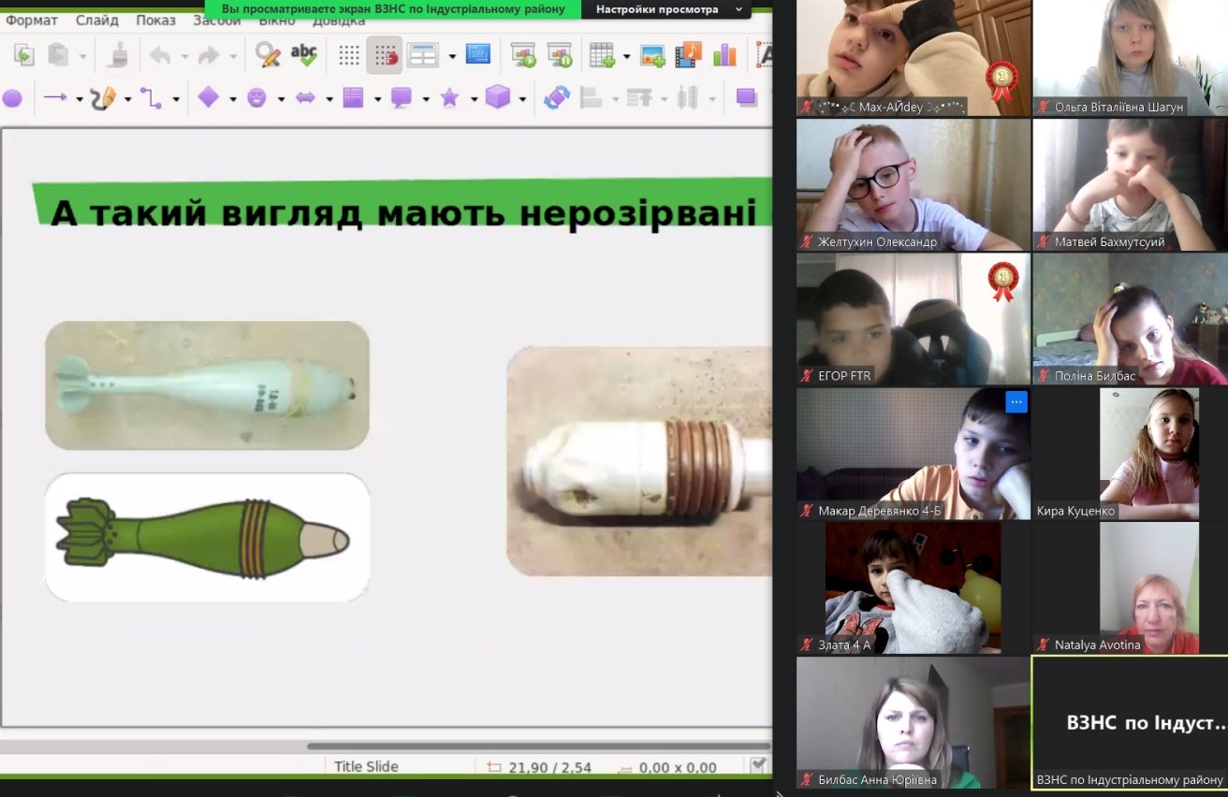Viewport: 1228px width, 797px height.
Task: Select the white mortar shell photo
Action: pyautogui.click(x=207, y=385)
